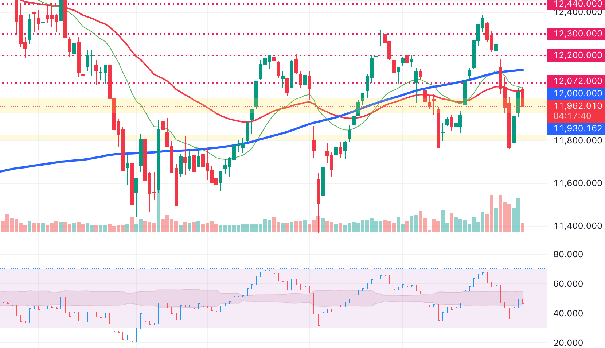The width and height of the screenshot is (605, 348).
Task: Select the 12,072.000 price level label
Action: (577, 81)
